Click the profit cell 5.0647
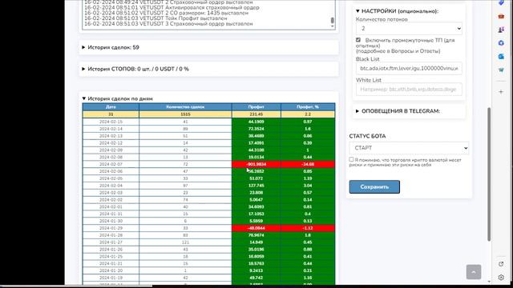This screenshot has width=513, height=288. 256,199
